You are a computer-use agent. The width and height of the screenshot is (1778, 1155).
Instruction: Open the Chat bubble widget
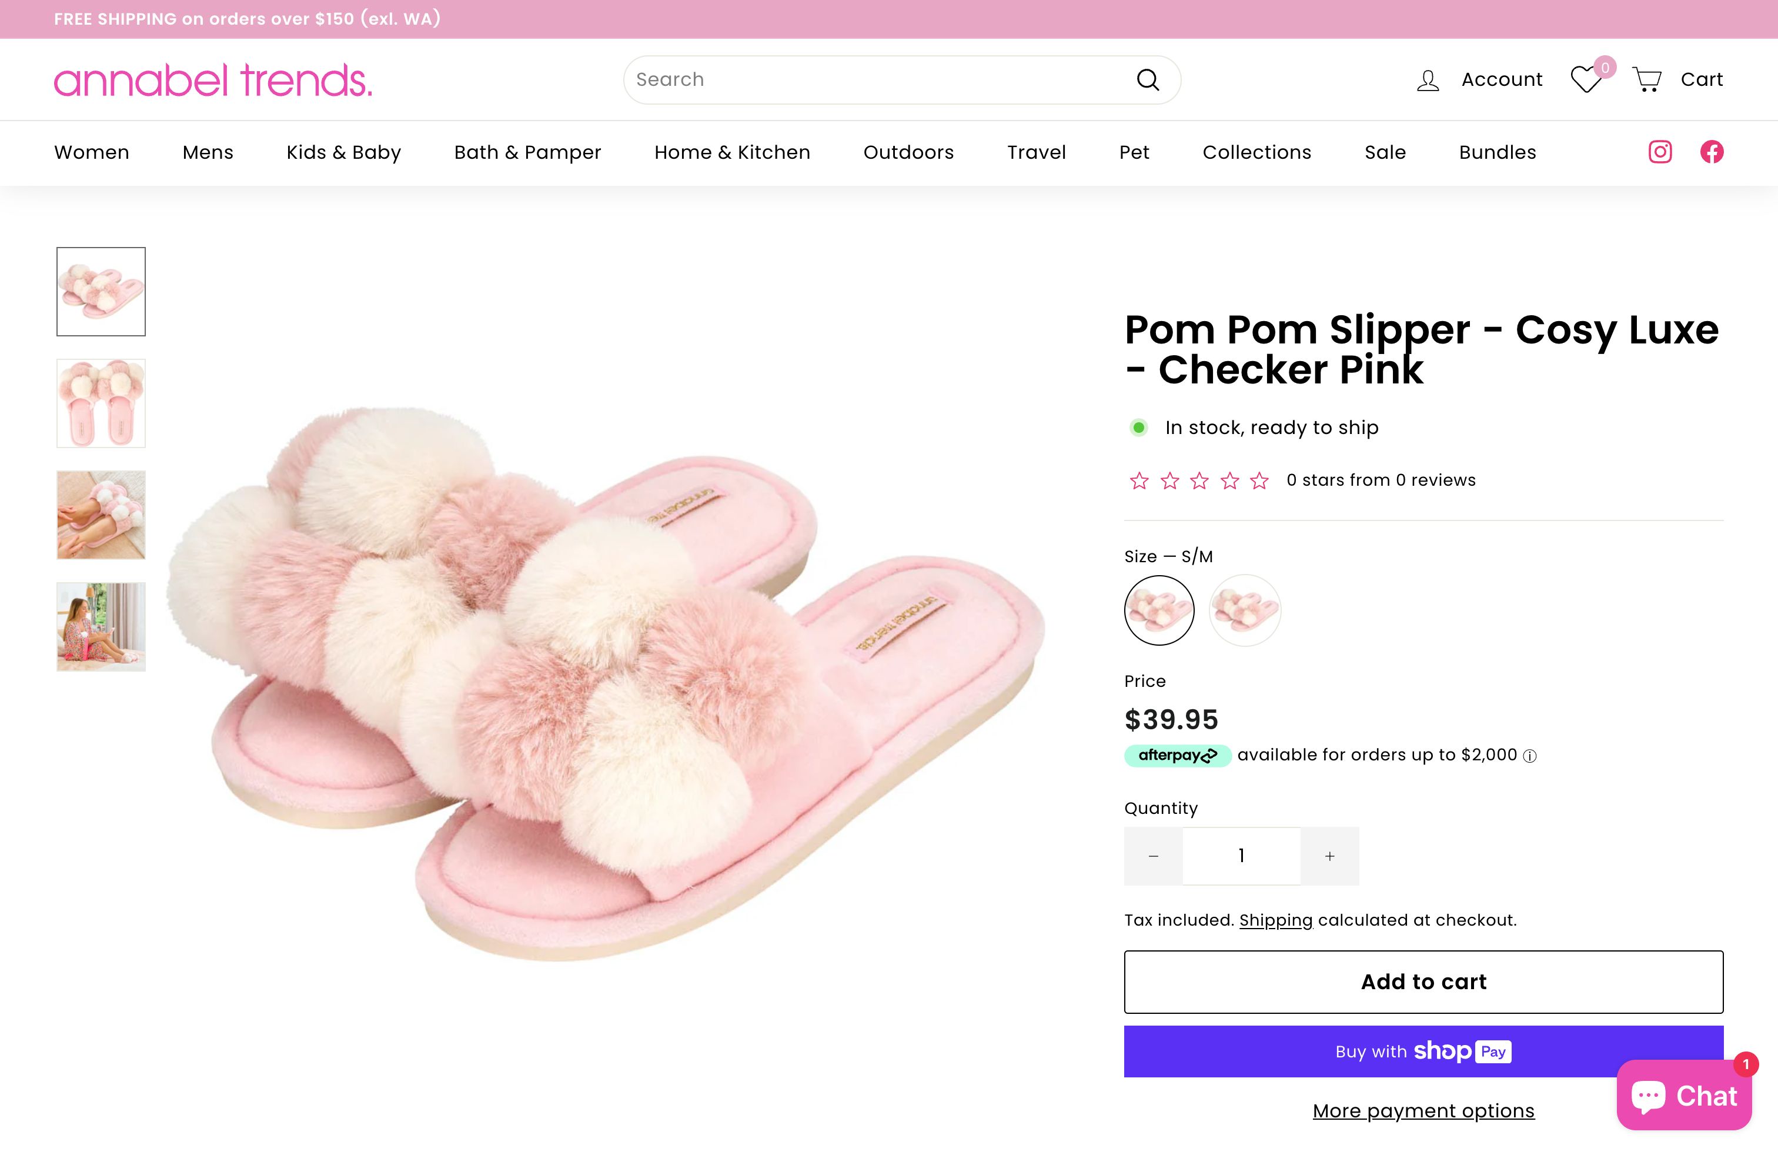[1684, 1095]
